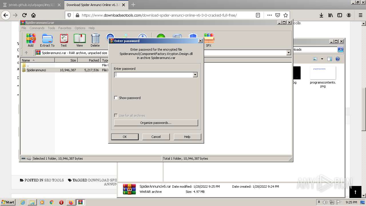Sort by the Packed column header
Screen dimensions: 366x206
coord(89,60)
